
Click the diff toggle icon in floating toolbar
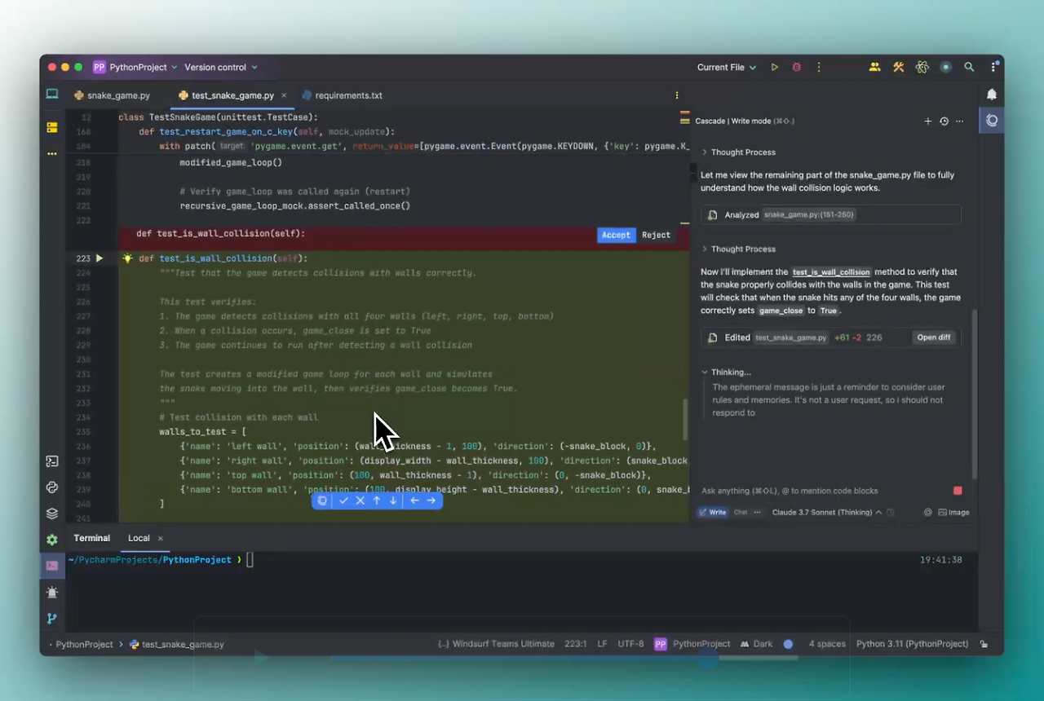coord(322,500)
